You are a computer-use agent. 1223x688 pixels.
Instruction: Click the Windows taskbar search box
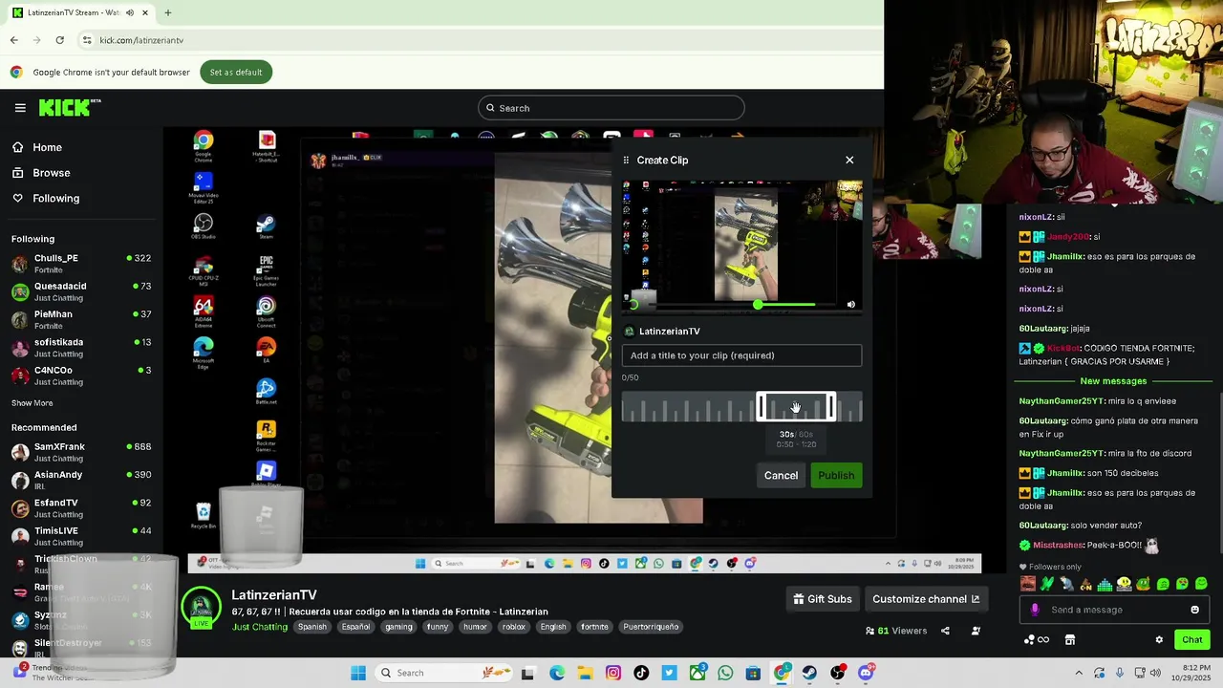442,673
